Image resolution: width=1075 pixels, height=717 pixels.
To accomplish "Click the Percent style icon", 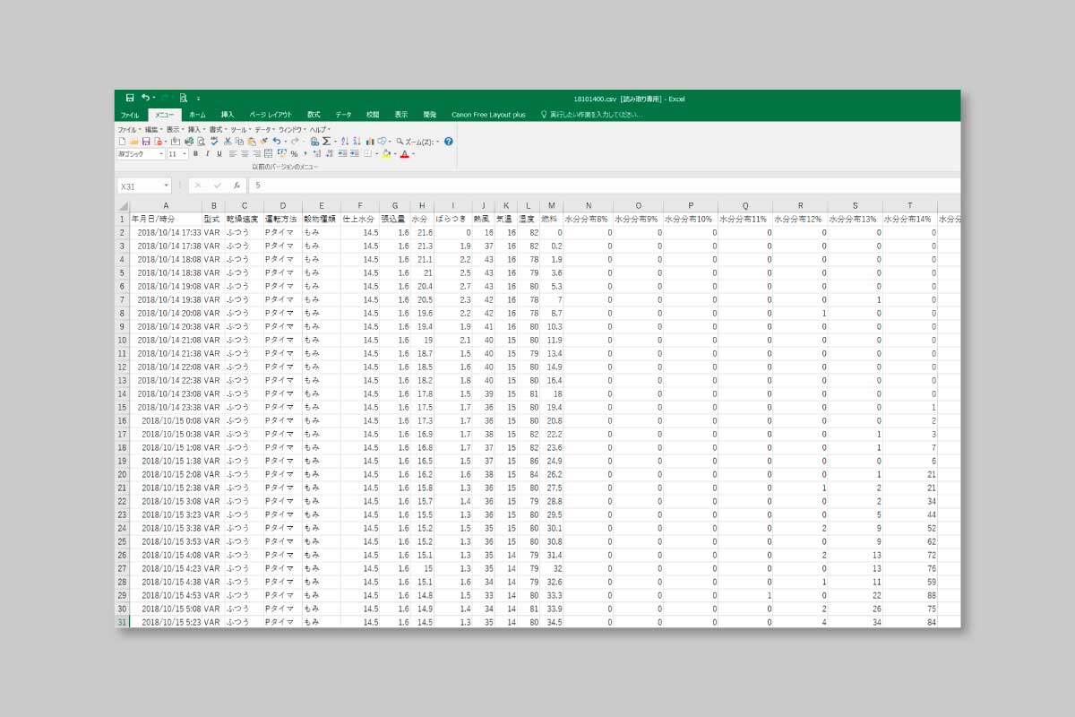I will coord(294,154).
